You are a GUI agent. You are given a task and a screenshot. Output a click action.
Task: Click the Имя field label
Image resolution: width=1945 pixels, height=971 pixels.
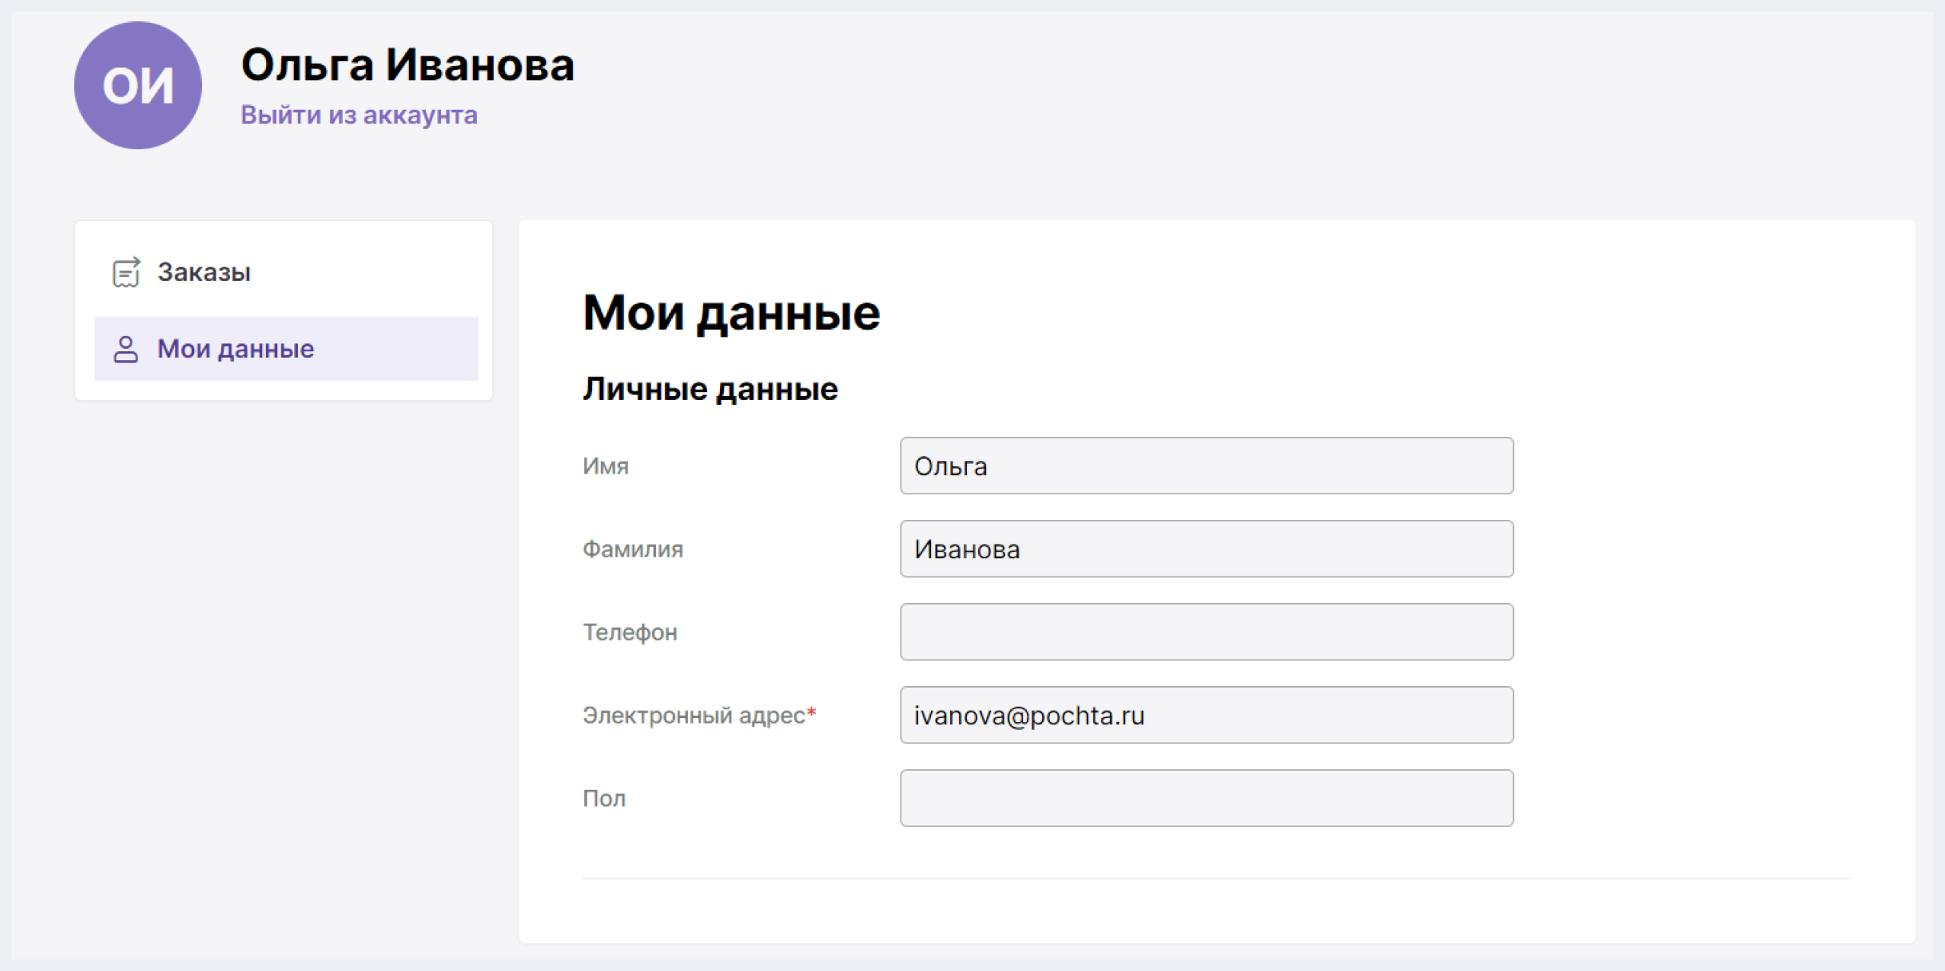pyautogui.click(x=606, y=467)
